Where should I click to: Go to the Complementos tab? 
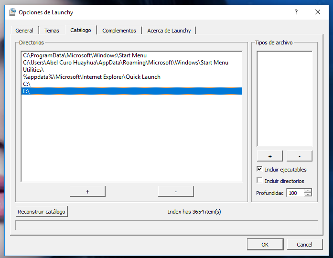point(119,31)
